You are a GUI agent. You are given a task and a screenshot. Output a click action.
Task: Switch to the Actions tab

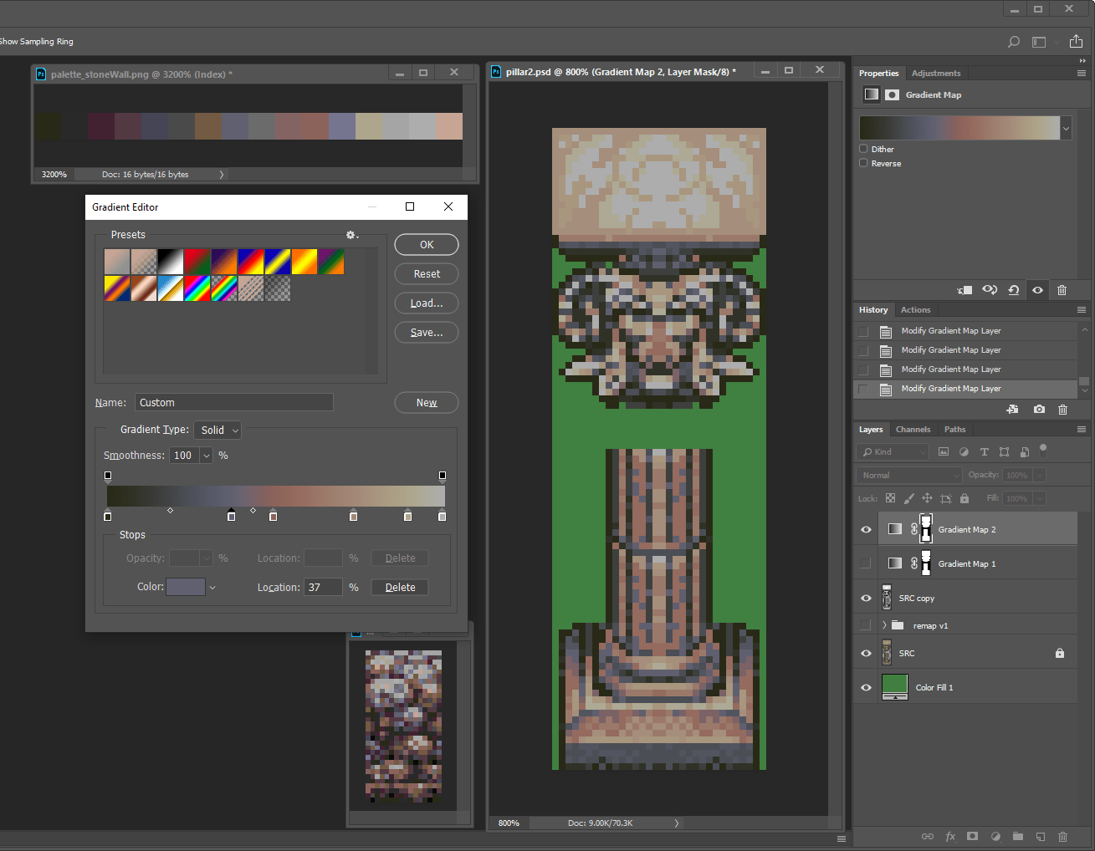click(x=915, y=310)
